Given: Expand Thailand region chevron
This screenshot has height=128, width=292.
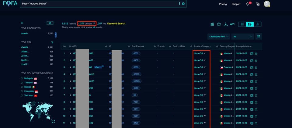Looking at the screenshot, I should [22, 83].
